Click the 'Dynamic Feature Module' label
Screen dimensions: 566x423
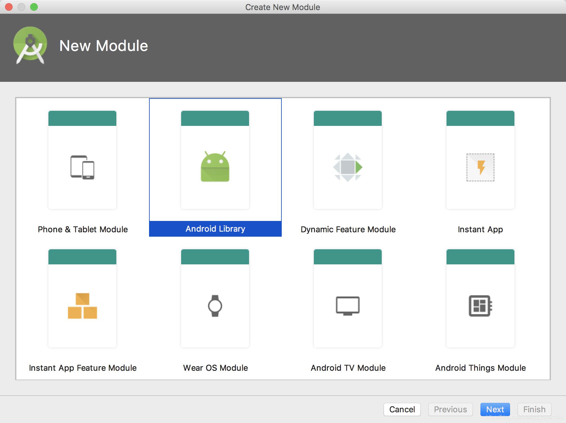coord(348,229)
